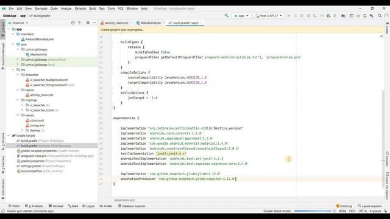
Task: Select gradle-wrapper.properties file
Action: pyautogui.click(x=48, y=151)
